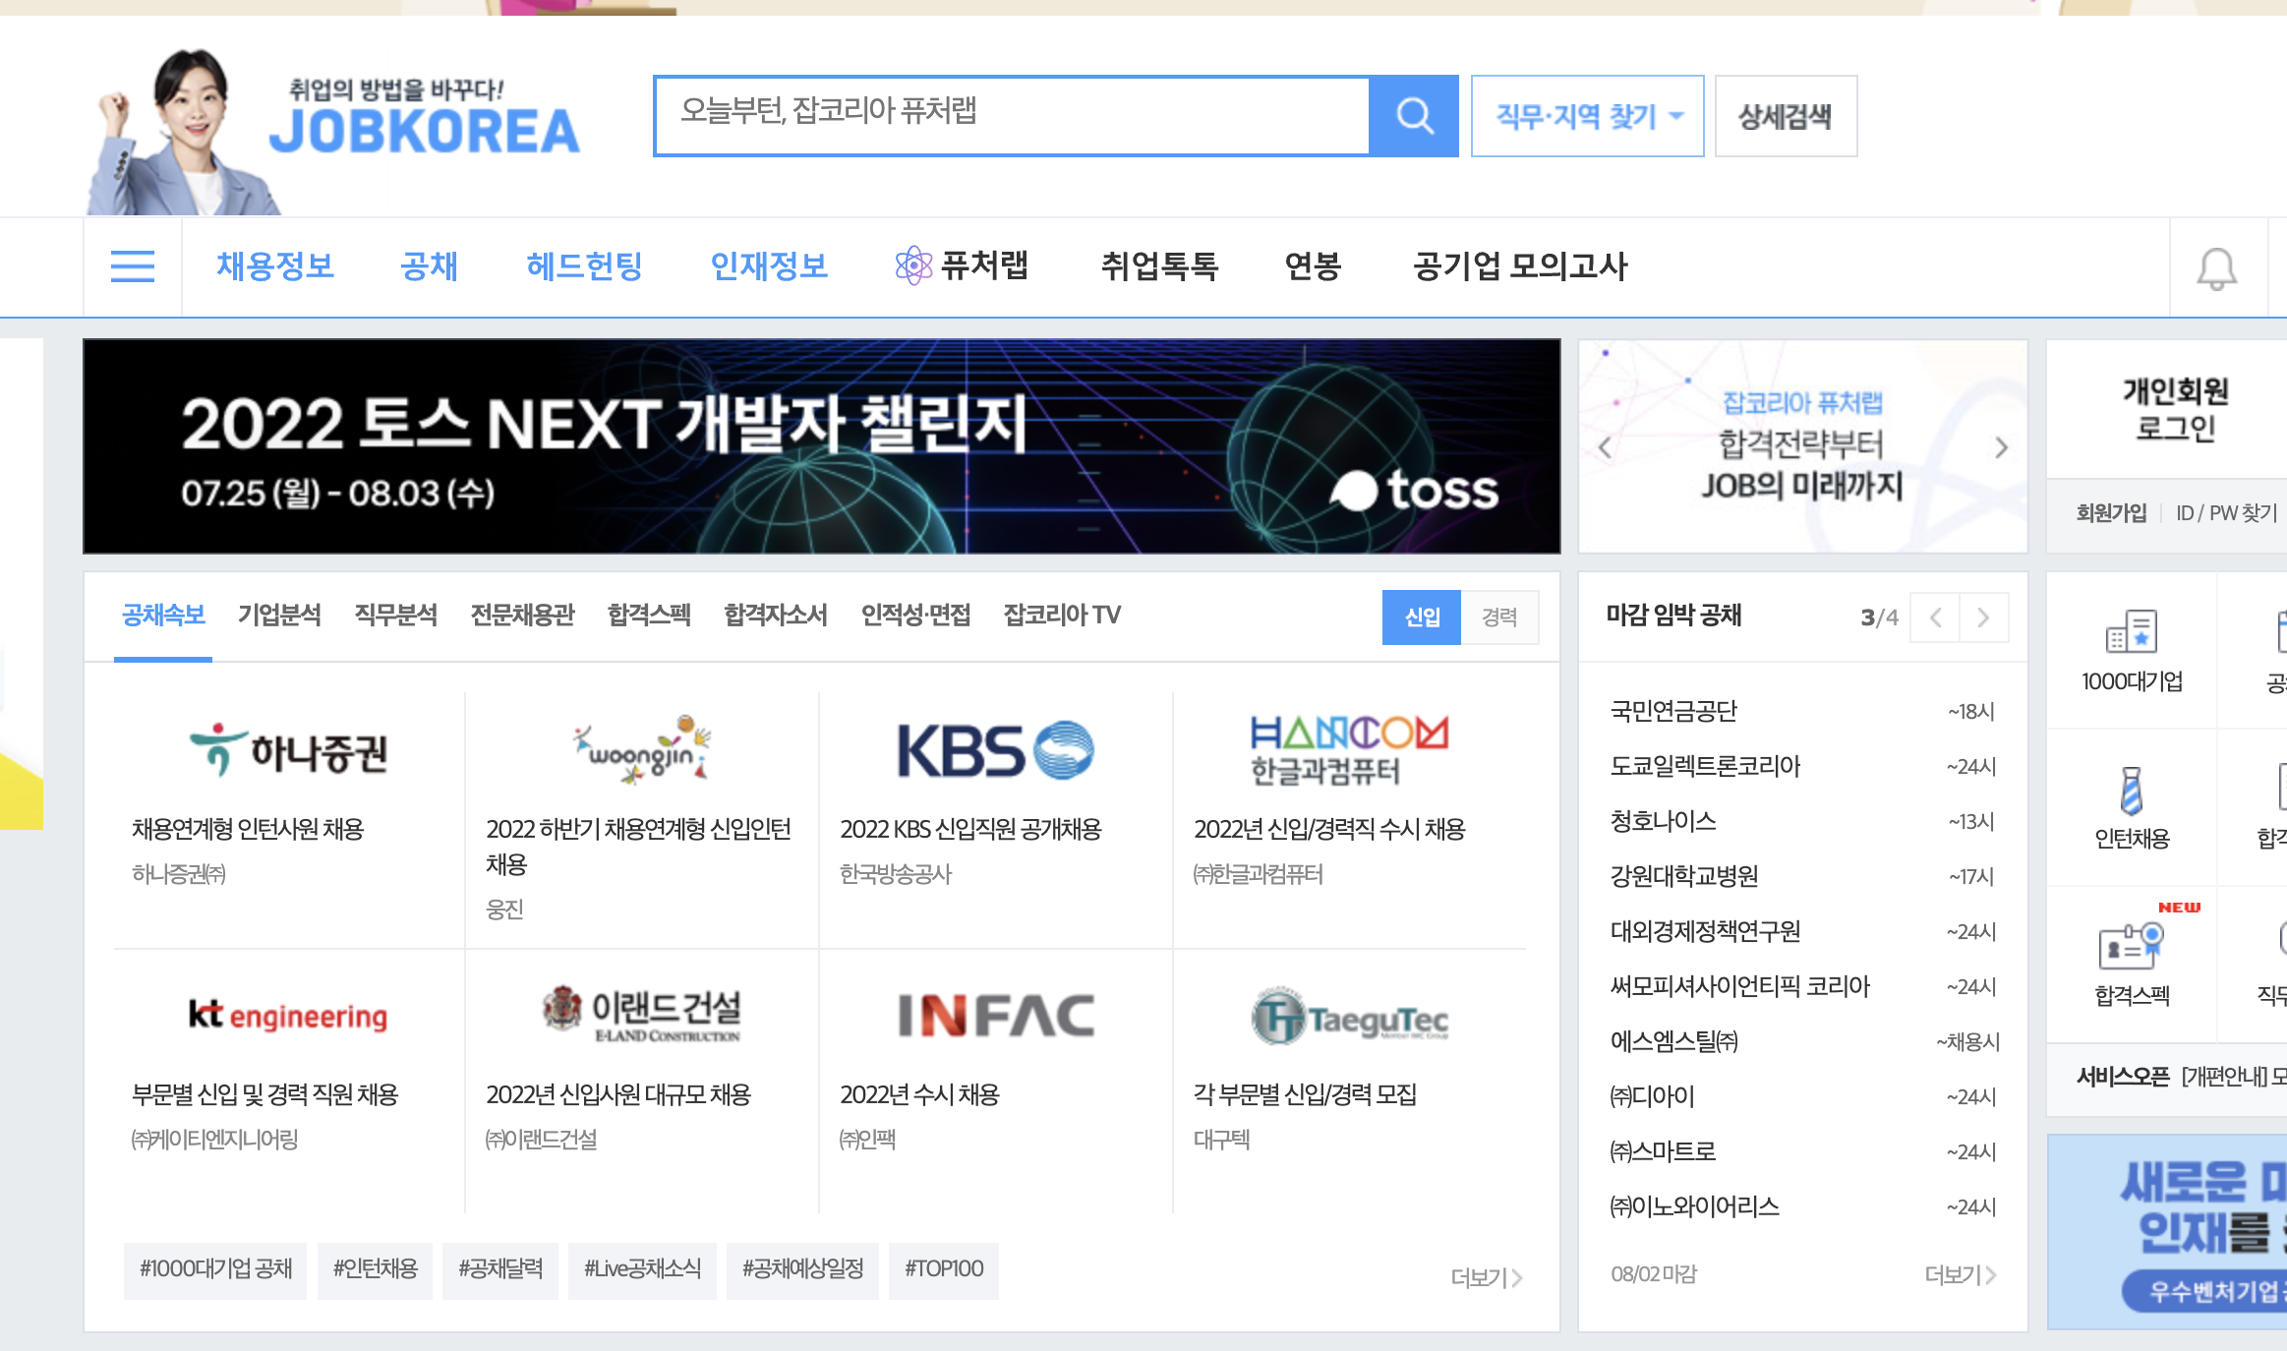Open the hamburger all-menu icon
The image size is (2287, 1351).
(x=133, y=266)
